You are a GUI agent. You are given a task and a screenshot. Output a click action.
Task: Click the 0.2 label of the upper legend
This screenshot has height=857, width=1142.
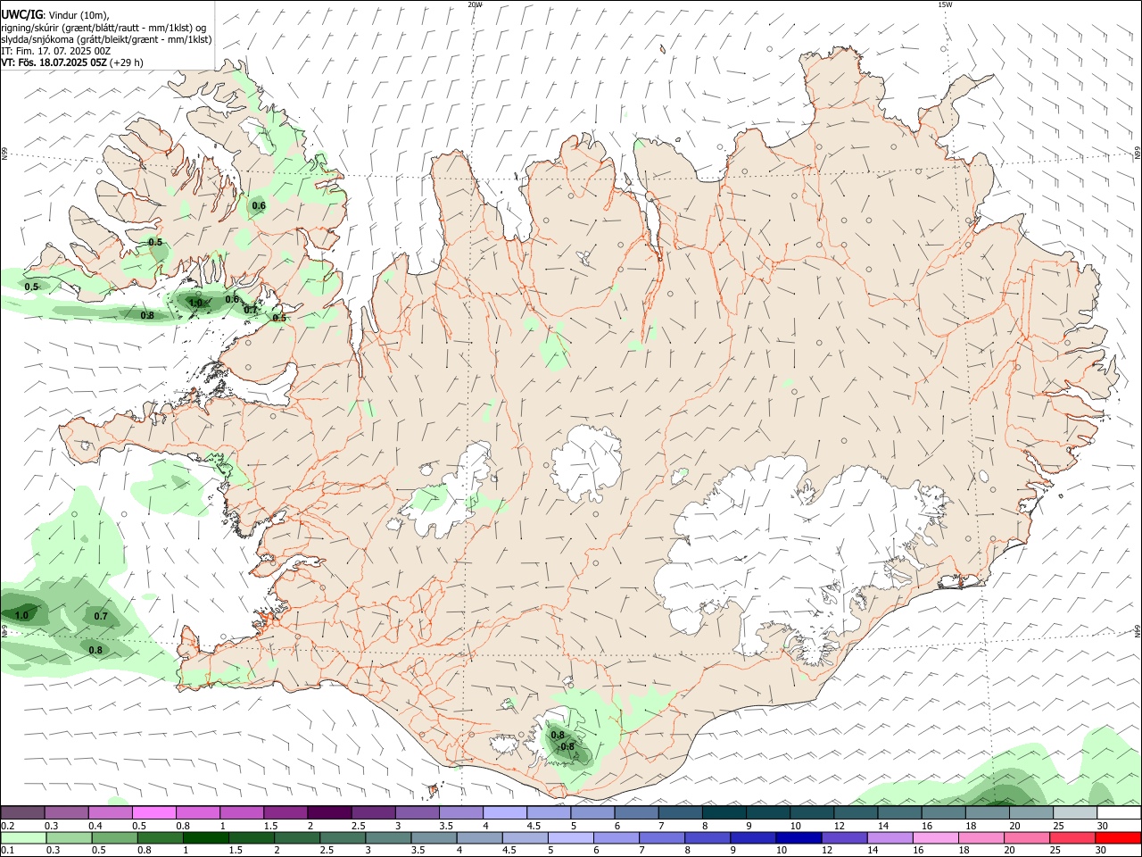7,826
